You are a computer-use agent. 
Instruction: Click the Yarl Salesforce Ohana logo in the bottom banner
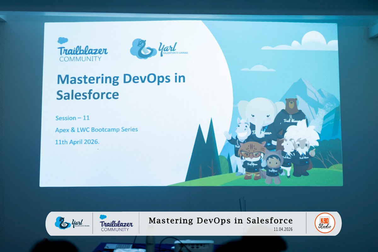[72, 223]
